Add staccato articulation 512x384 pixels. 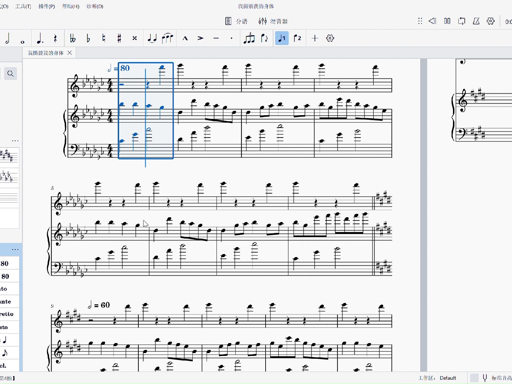point(231,38)
